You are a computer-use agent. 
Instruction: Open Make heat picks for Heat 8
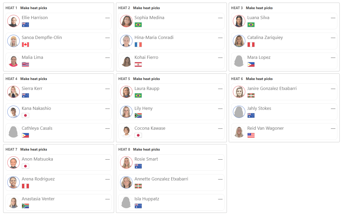coord(146,149)
